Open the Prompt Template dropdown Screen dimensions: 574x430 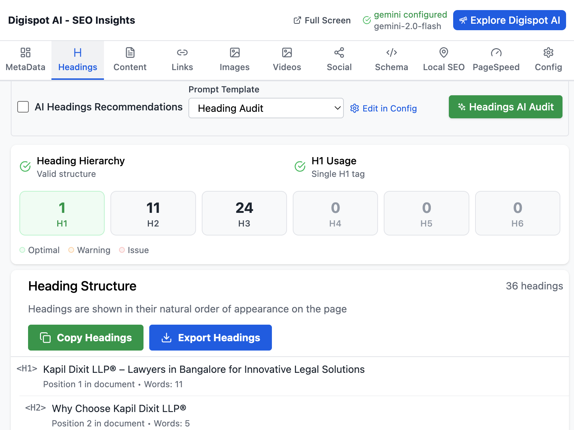tap(266, 108)
